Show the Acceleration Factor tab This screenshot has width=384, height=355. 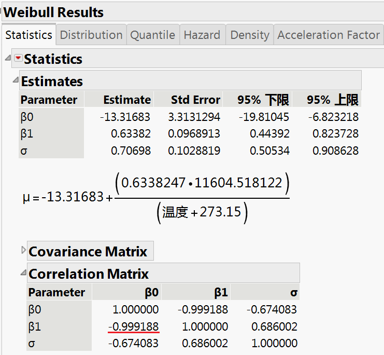point(329,35)
